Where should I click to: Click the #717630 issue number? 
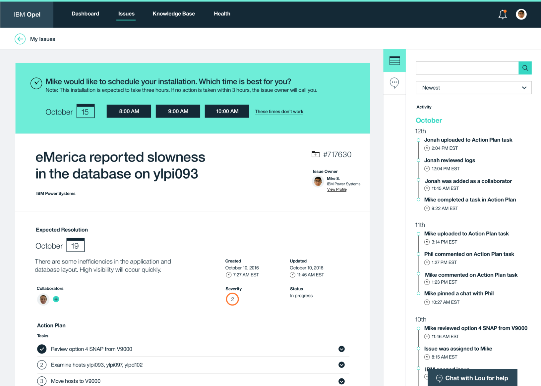[x=337, y=155]
